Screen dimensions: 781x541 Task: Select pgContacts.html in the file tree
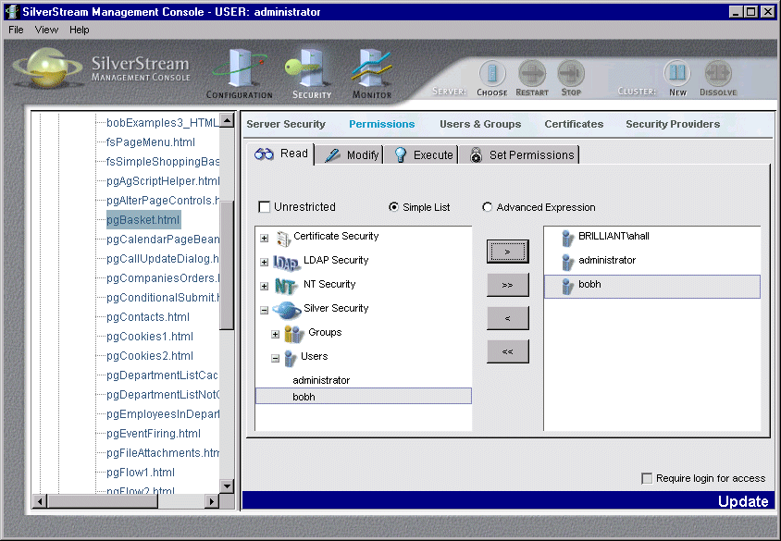click(x=148, y=317)
